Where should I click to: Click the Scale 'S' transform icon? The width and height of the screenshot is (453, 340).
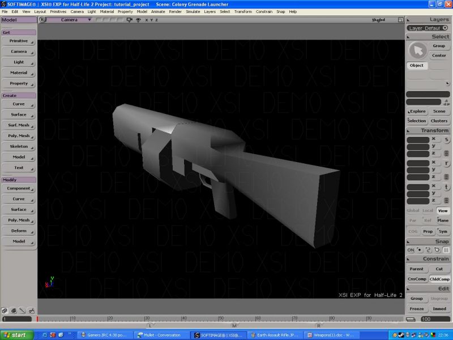click(446, 139)
